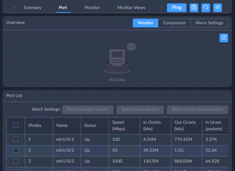Click the save (floppy disk) icon button

tap(194, 8)
